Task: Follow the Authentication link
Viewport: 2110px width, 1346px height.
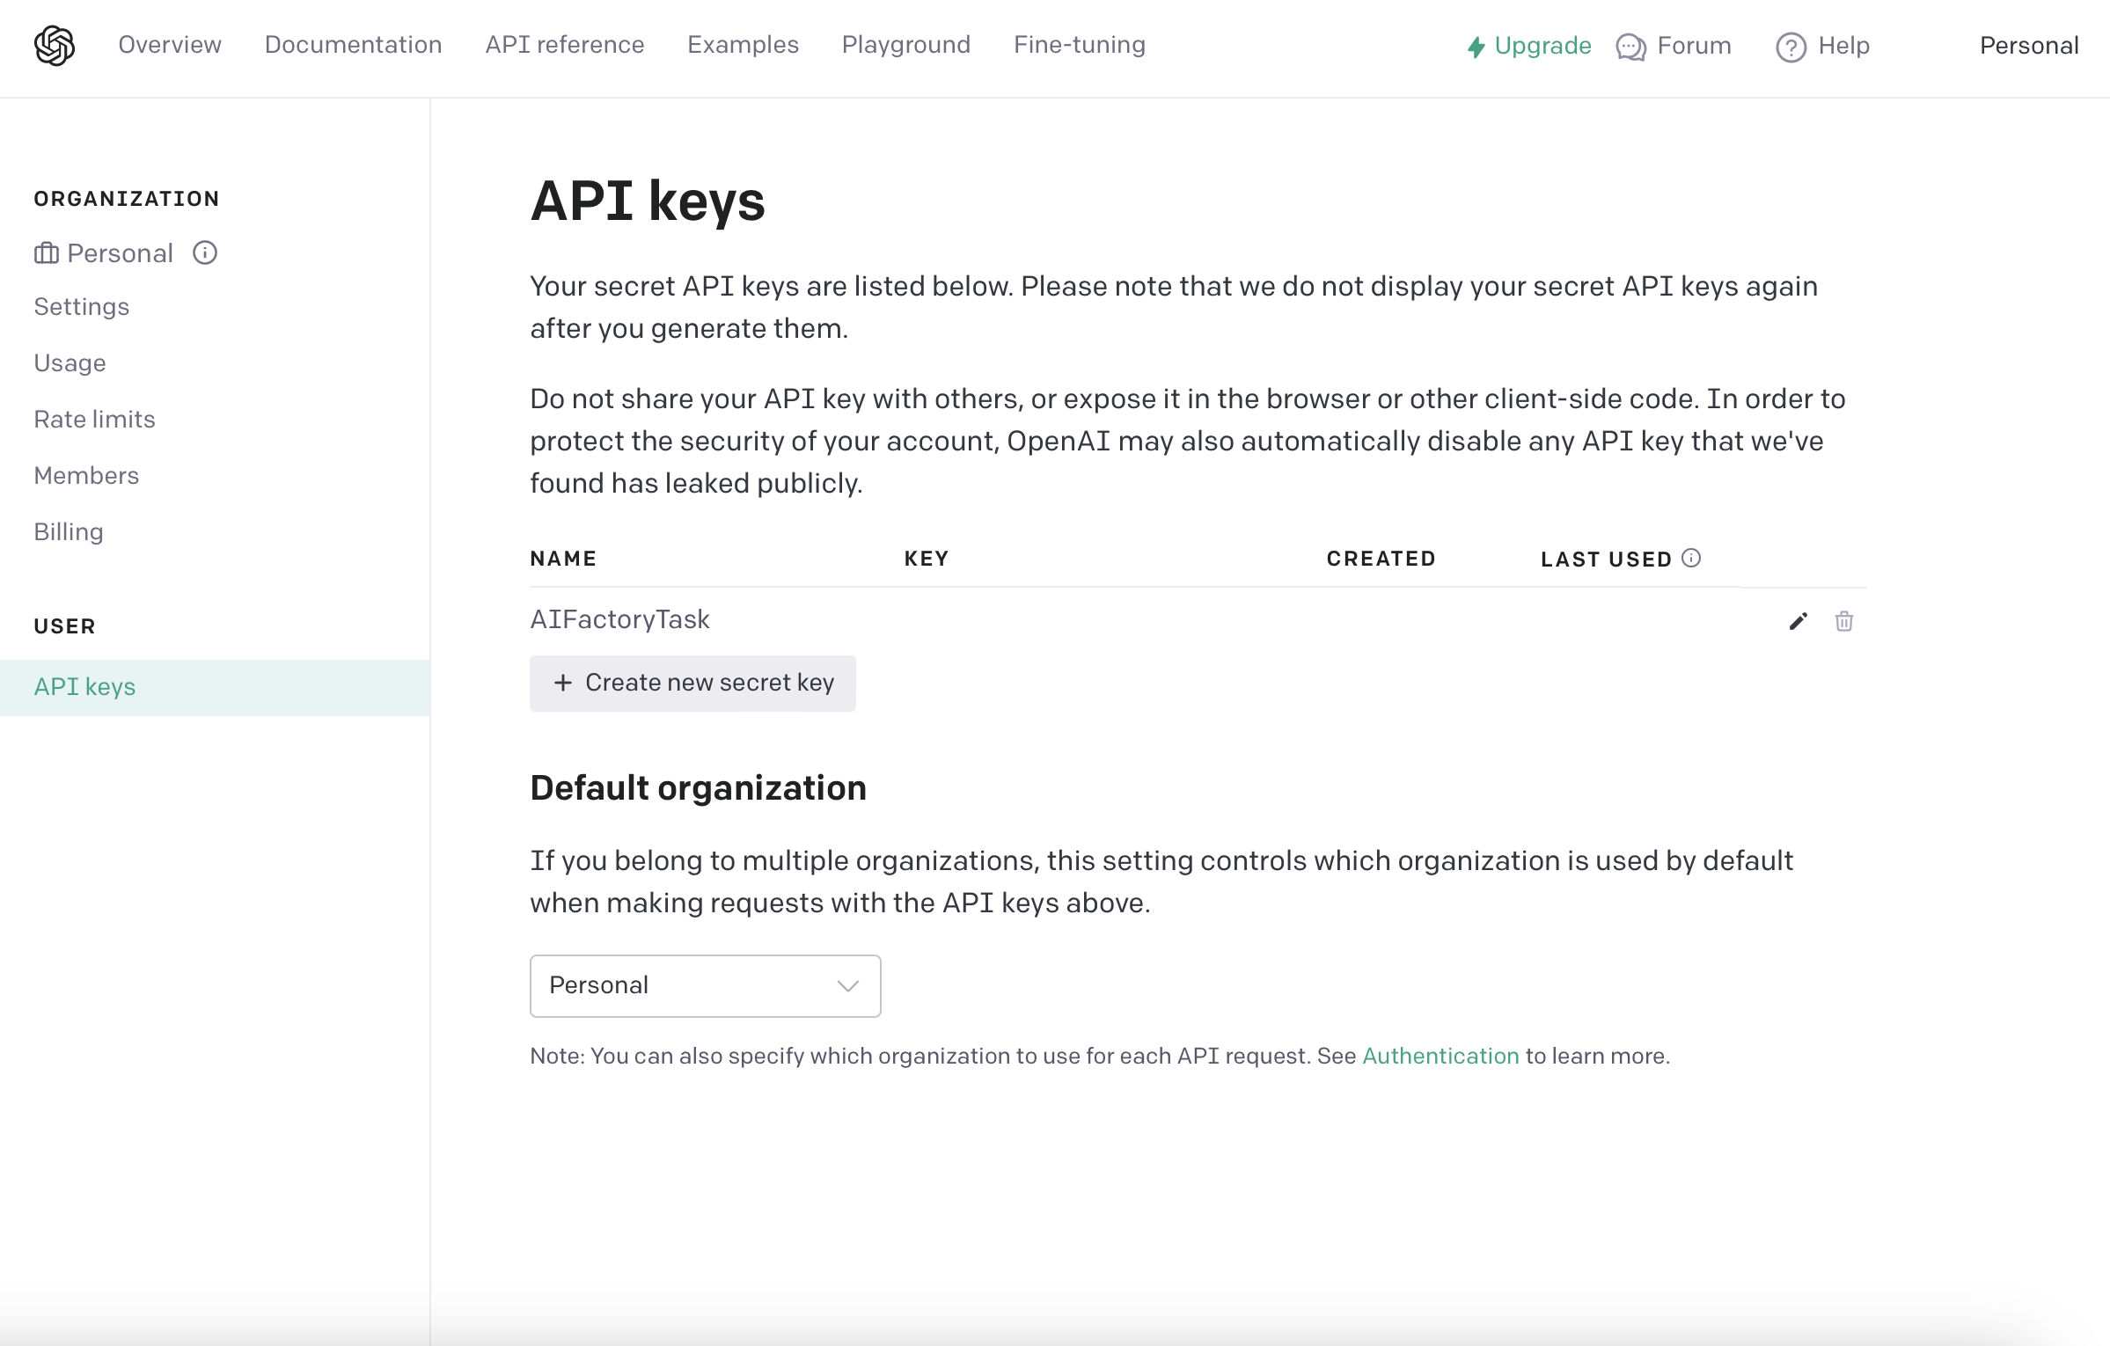Action: click(1440, 1056)
